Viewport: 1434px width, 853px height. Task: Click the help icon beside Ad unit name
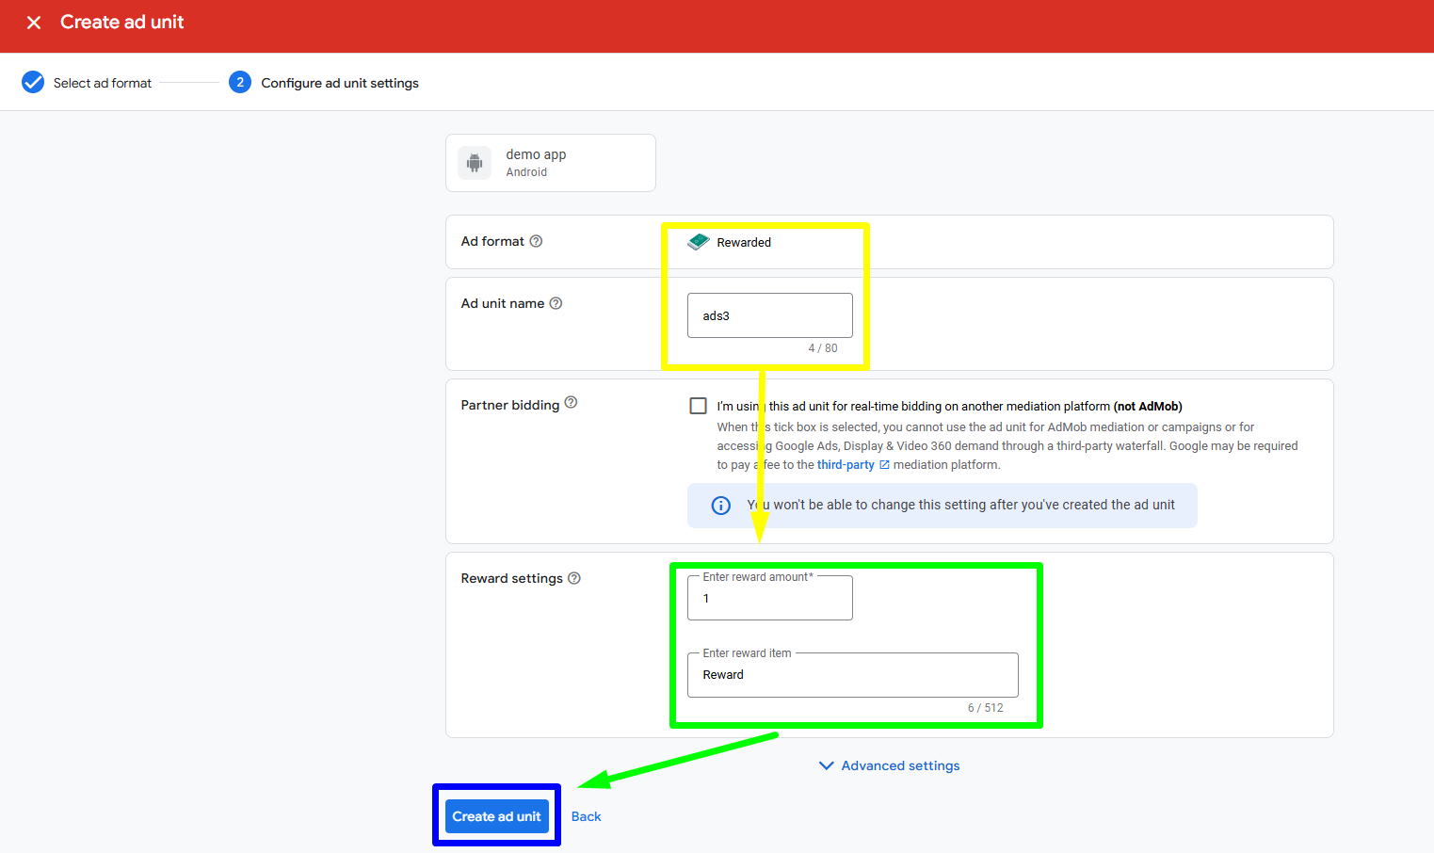[x=556, y=303]
